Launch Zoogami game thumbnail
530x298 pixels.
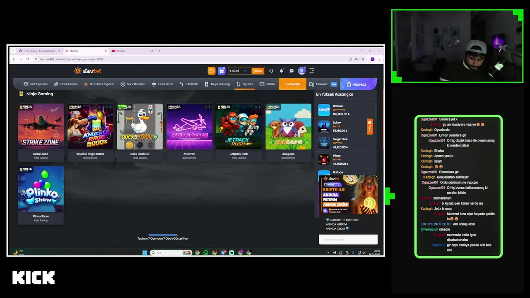coord(288,127)
